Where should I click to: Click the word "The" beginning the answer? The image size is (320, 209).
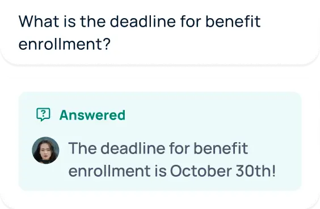82,148
